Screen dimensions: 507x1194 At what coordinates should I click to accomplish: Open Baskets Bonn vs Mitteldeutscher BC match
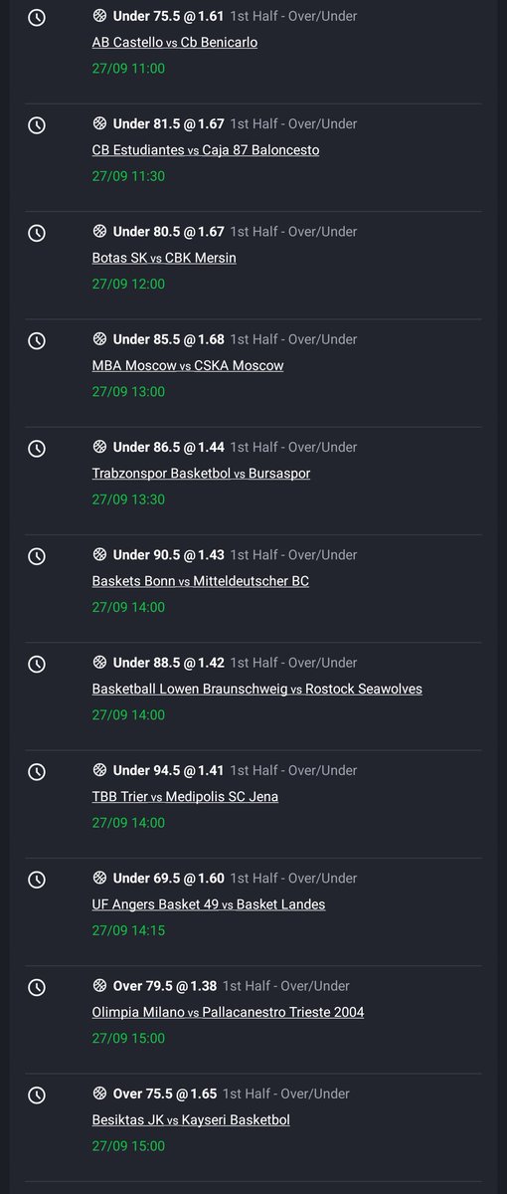point(201,581)
